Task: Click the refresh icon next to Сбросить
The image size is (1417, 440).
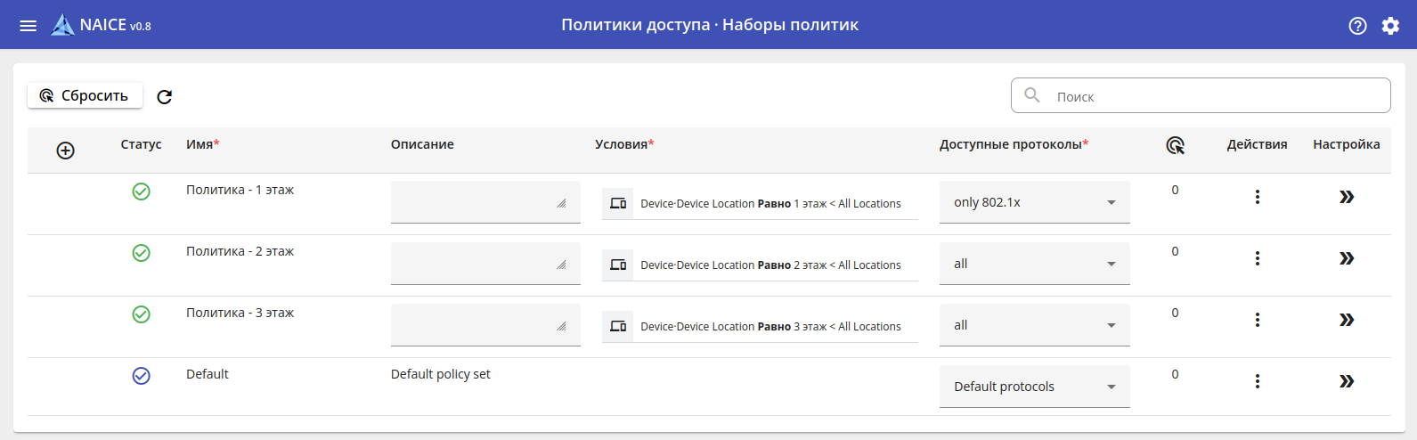Action: click(164, 97)
